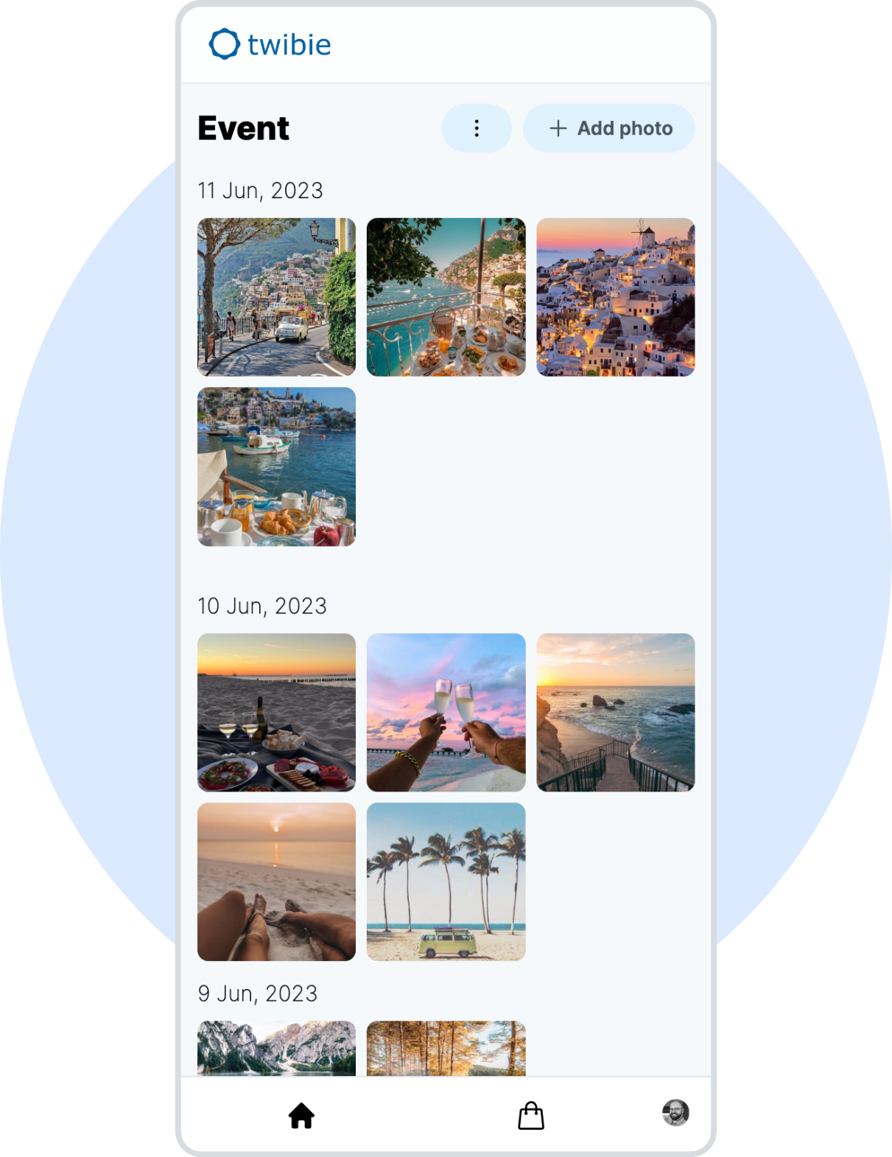The width and height of the screenshot is (892, 1157).
Task: Open the beach picnic with wine photo
Action: pos(277,713)
